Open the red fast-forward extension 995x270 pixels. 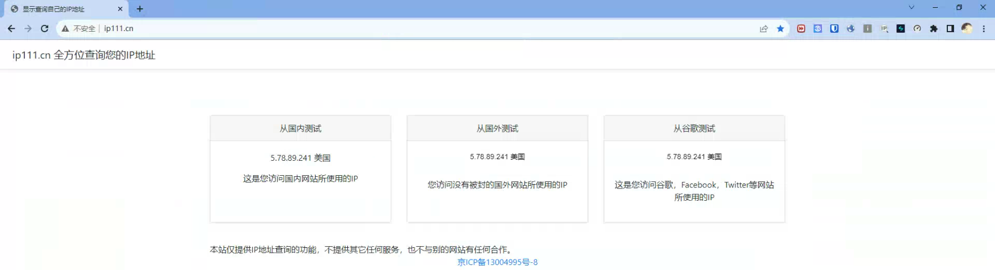[801, 28]
